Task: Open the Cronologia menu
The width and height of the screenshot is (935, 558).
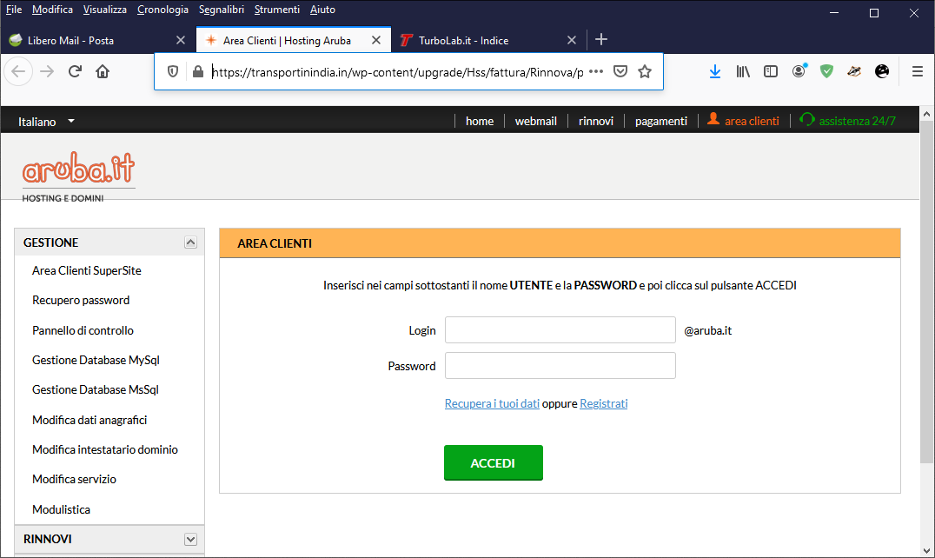Action: (x=162, y=10)
